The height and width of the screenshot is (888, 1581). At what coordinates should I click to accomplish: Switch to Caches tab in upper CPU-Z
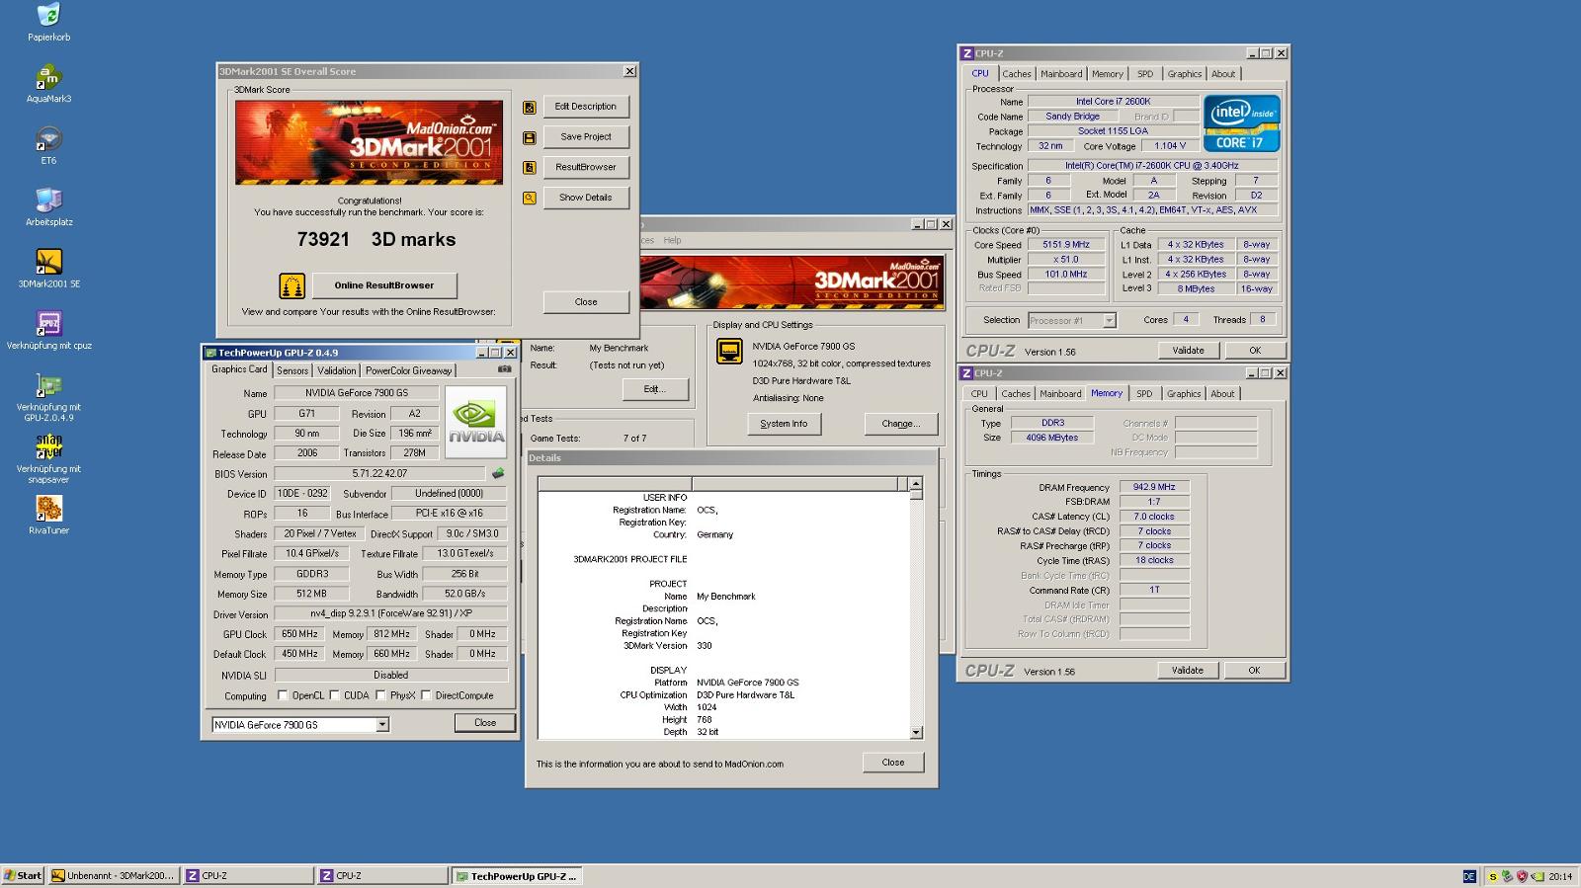[1017, 74]
